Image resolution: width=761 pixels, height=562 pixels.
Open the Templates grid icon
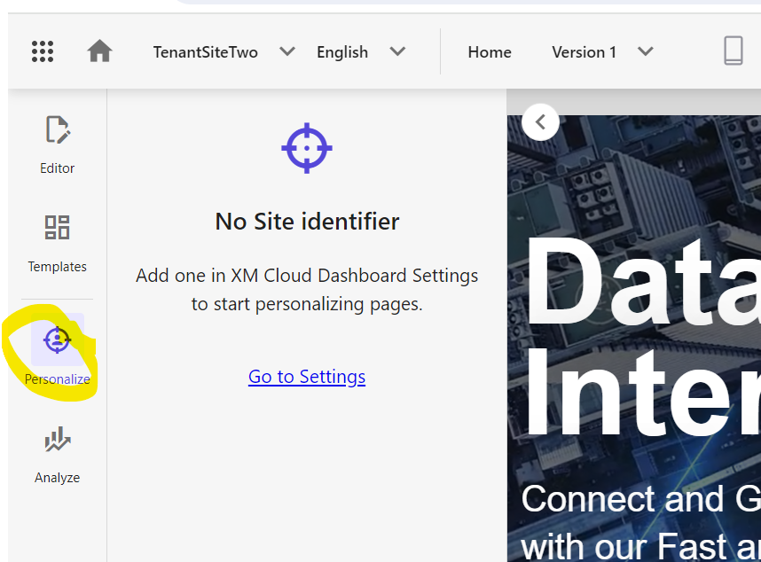58,228
